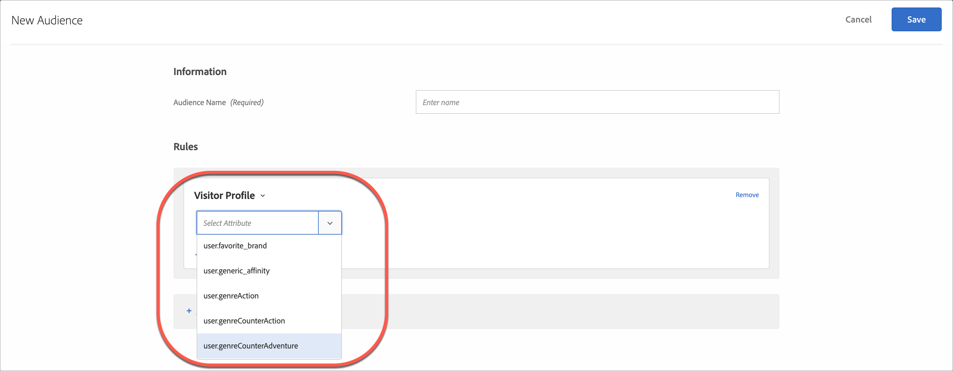Select user.genreAction option
Viewport: 953px width, 371px height.
pos(231,296)
